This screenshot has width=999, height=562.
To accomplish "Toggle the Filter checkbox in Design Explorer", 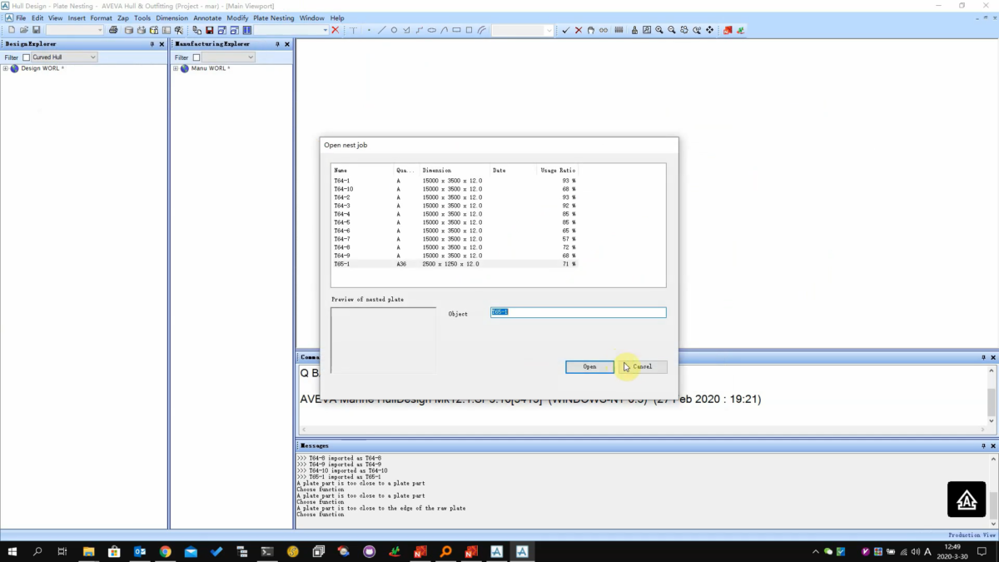I will click(x=26, y=57).
